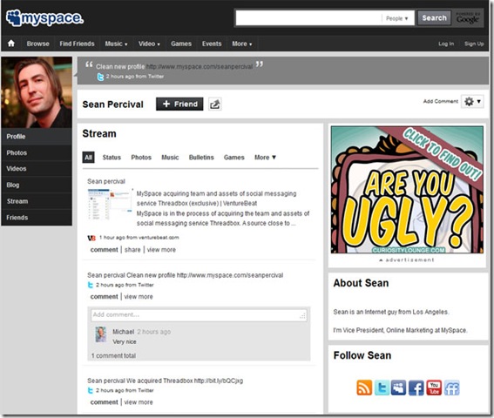Filter stream by Bulletins
Screen dimensions: 494x418
[201, 157]
